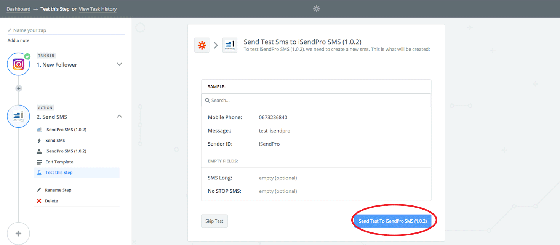Click the SMS Long empty (optional) value
The image size is (560, 245).
click(x=278, y=178)
